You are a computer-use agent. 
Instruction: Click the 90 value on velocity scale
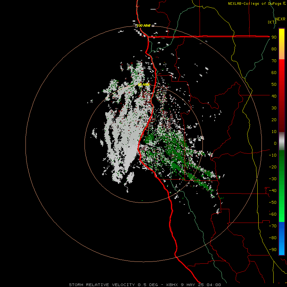click(x=274, y=37)
